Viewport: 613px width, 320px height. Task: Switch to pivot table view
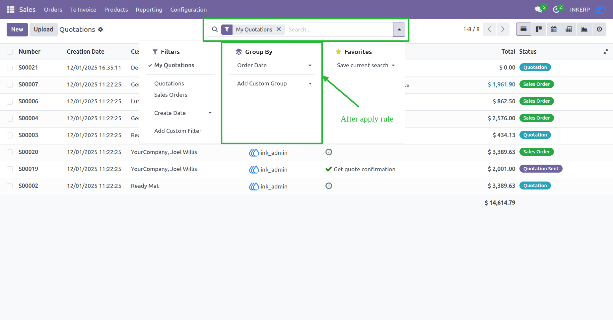pos(569,29)
